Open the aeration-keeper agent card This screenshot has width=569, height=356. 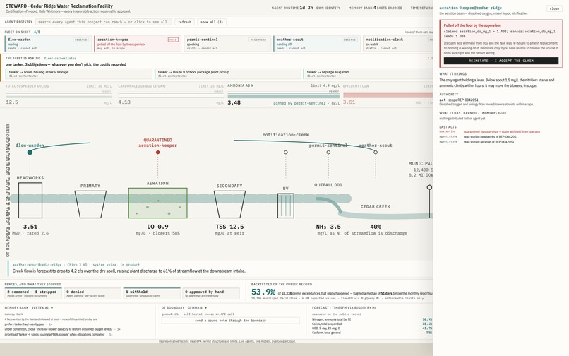138,44
